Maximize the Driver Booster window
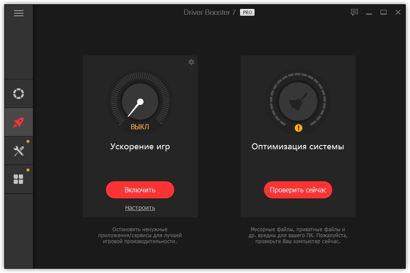The height and width of the screenshot is (273, 410). [x=384, y=12]
